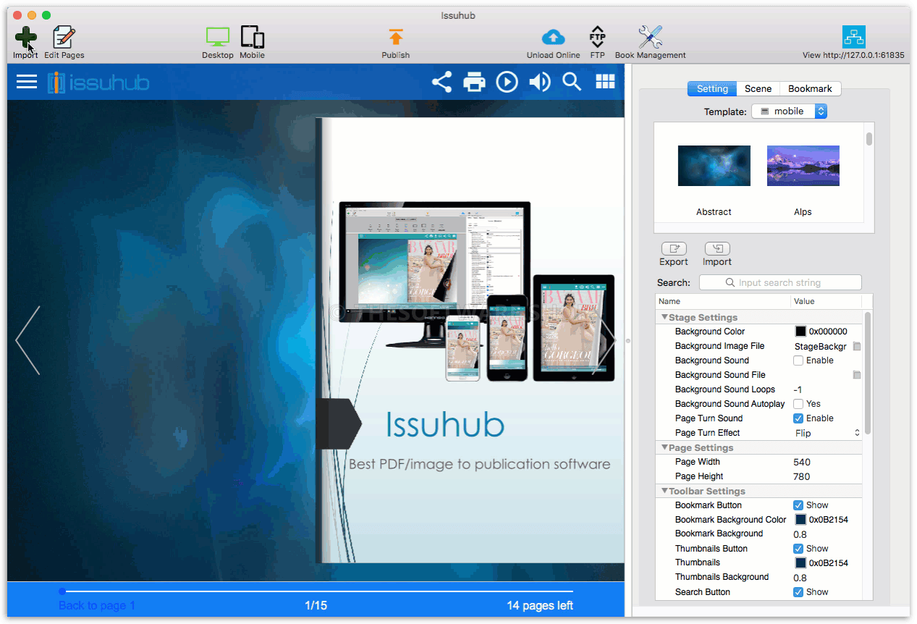The width and height of the screenshot is (917, 624).
Task: Click the Publish icon
Action: pyautogui.click(x=395, y=36)
